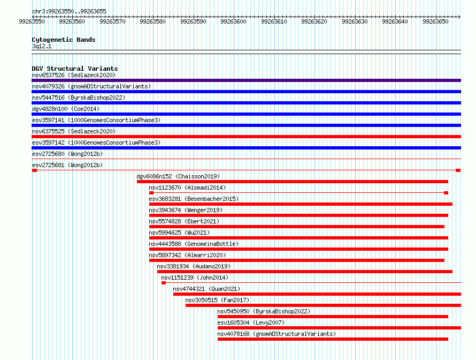Select nsv4443588 (GenomeinaBottle) label
The width and height of the screenshot is (476, 360).
[x=194, y=244]
